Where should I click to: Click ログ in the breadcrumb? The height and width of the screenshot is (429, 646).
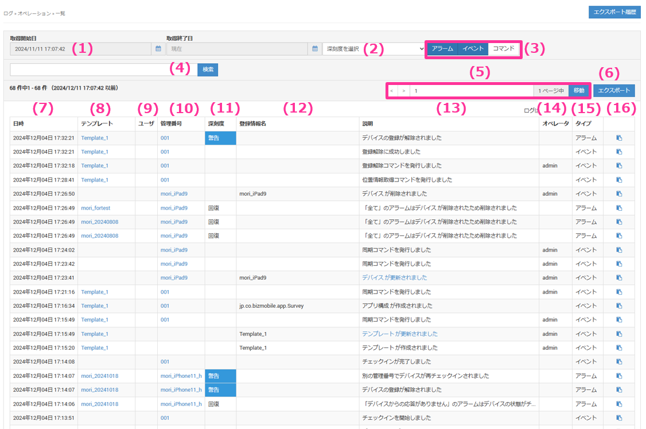[7, 12]
